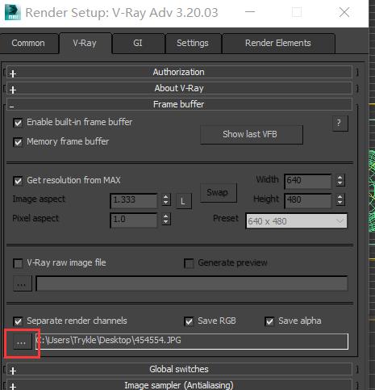The width and height of the screenshot is (375, 390).
Task: Toggle the Save RGB checkbox
Action: (189, 321)
